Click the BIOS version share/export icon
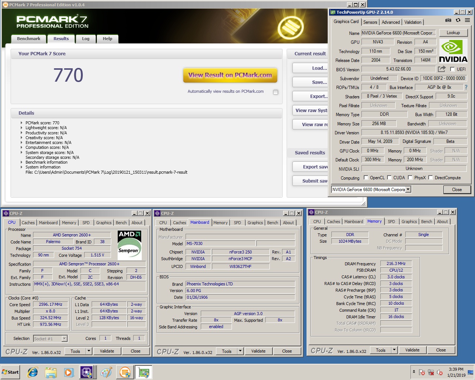The height and width of the screenshot is (380, 475). [x=442, y=69]
